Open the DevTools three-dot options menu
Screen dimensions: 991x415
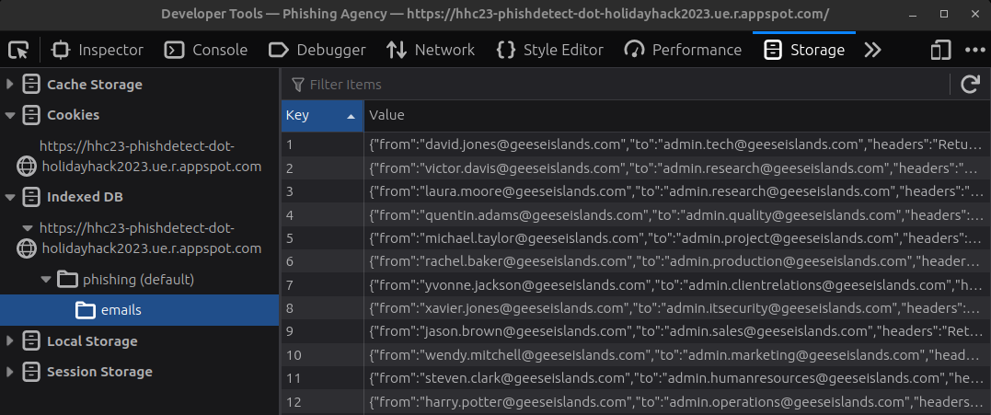pyautogui.click(x=974, y=50)
